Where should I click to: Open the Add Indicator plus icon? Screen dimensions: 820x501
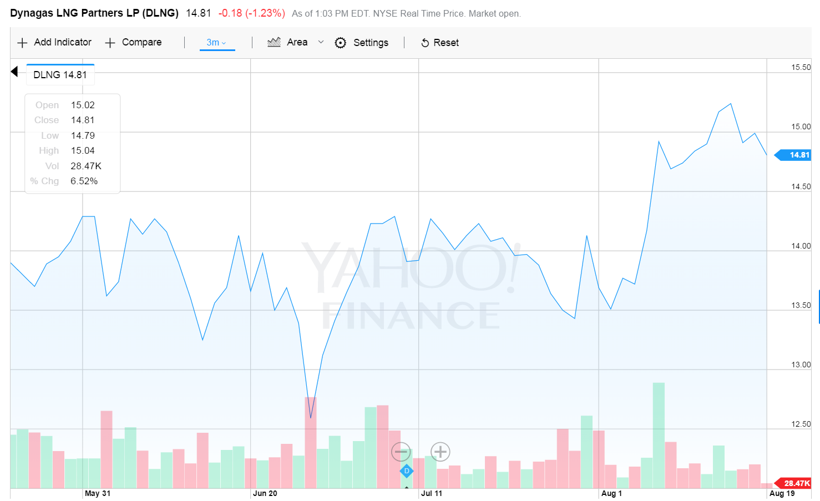pyautogui.click(x=22, y=42)
